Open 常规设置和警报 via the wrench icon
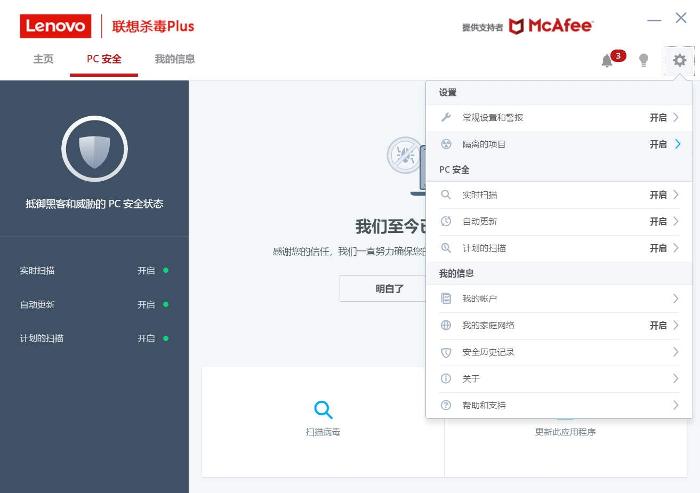 pyautogui.click(x=446, y=117)
